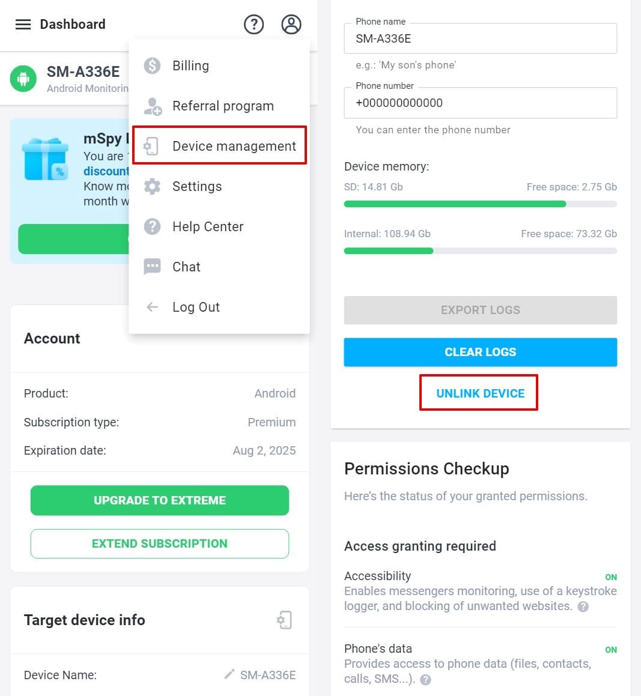Click the help question mark icon in header
Viewport: 641px width, 696px height.
click(x=254, y=25)
